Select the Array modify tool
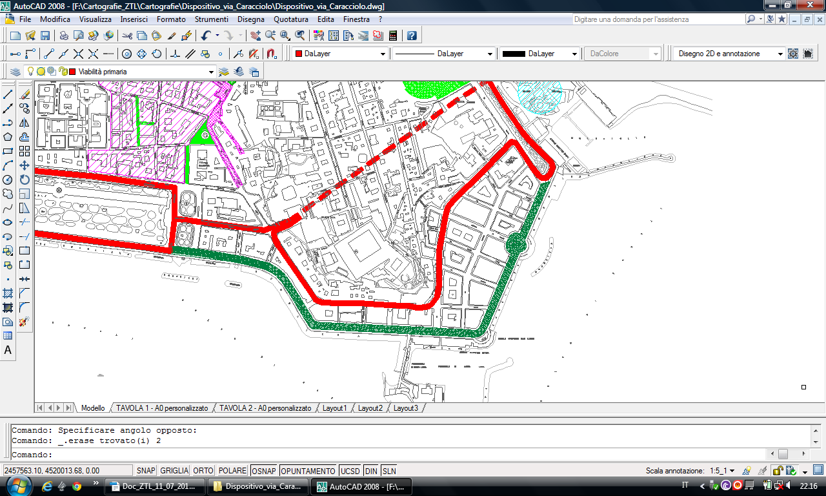 click(25, 151)
